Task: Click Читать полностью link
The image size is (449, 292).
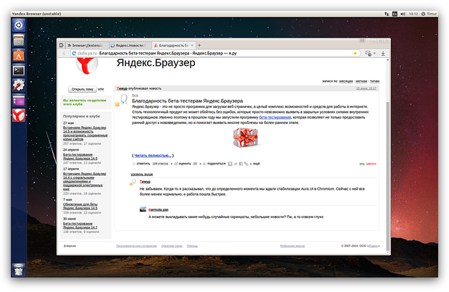Action: (x=153, y=156)
